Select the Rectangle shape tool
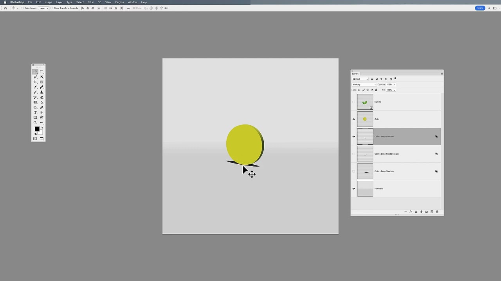The image size is (501, 281). coord(35,117)
